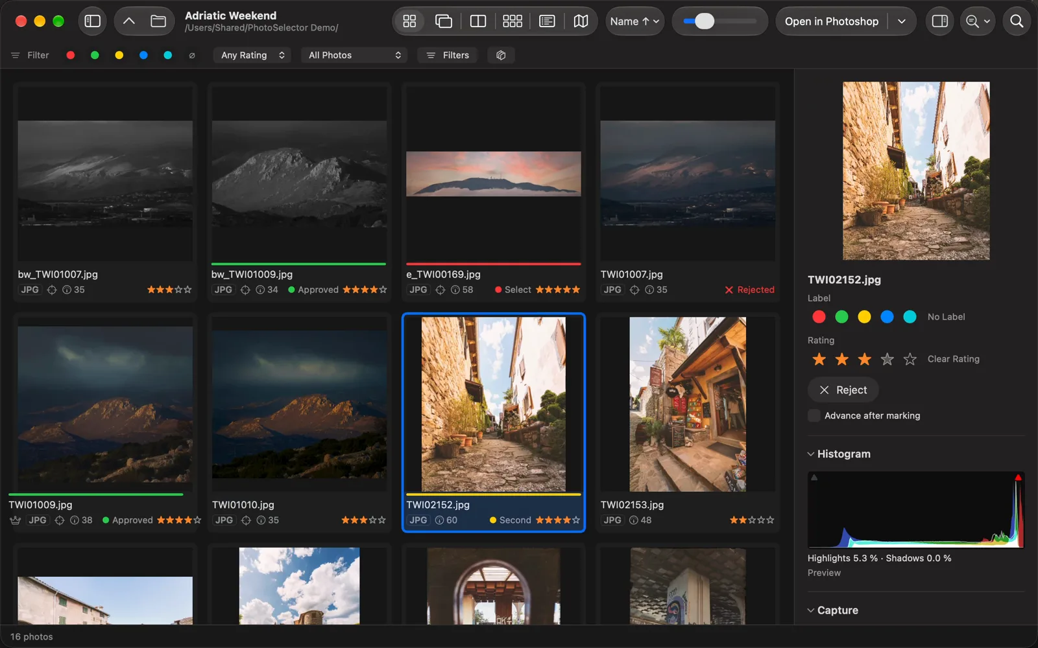Open the Any Rating dropdown

pyautogui.click(x=252, y=55)
